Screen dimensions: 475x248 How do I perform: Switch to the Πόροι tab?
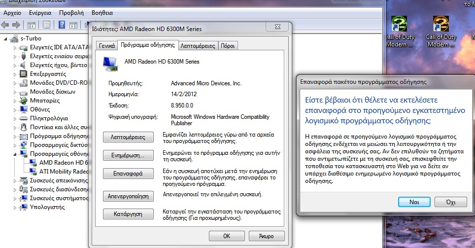(x=228, y=46)
